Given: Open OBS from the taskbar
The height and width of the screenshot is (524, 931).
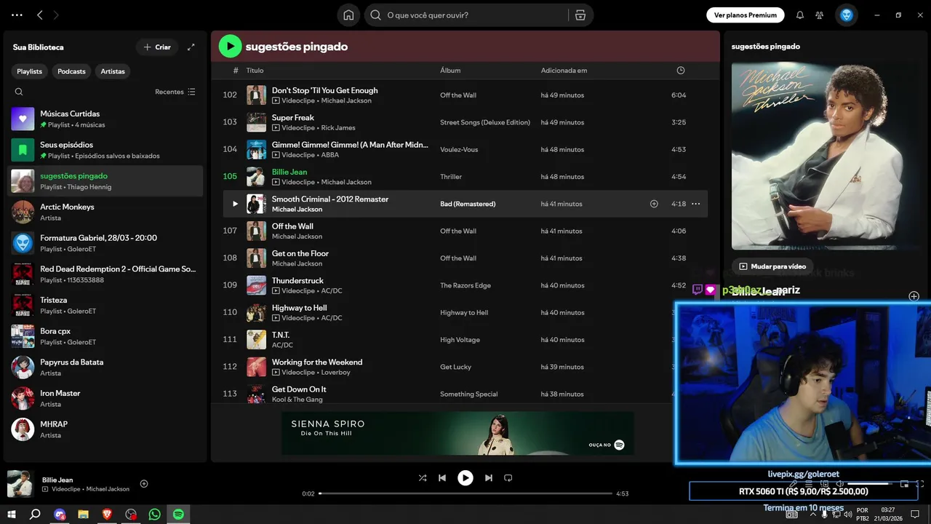Looking at the screenshot, I should click(131, 515).
